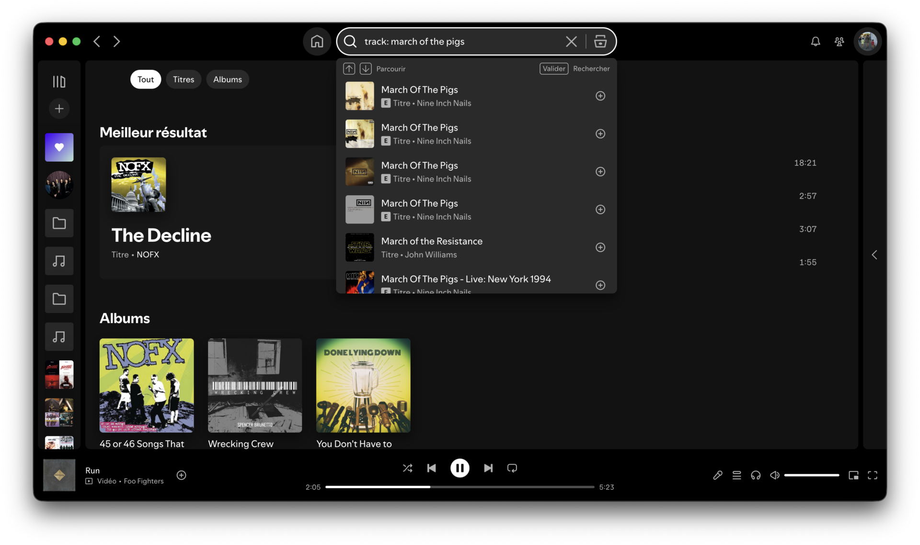Click down arrow navigation key hint
This screenshot has width=920, height=545.
pyautogui.click(x=366, y=69)
